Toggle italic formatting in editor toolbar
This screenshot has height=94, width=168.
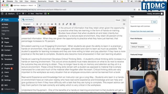(x=41, y=24)
